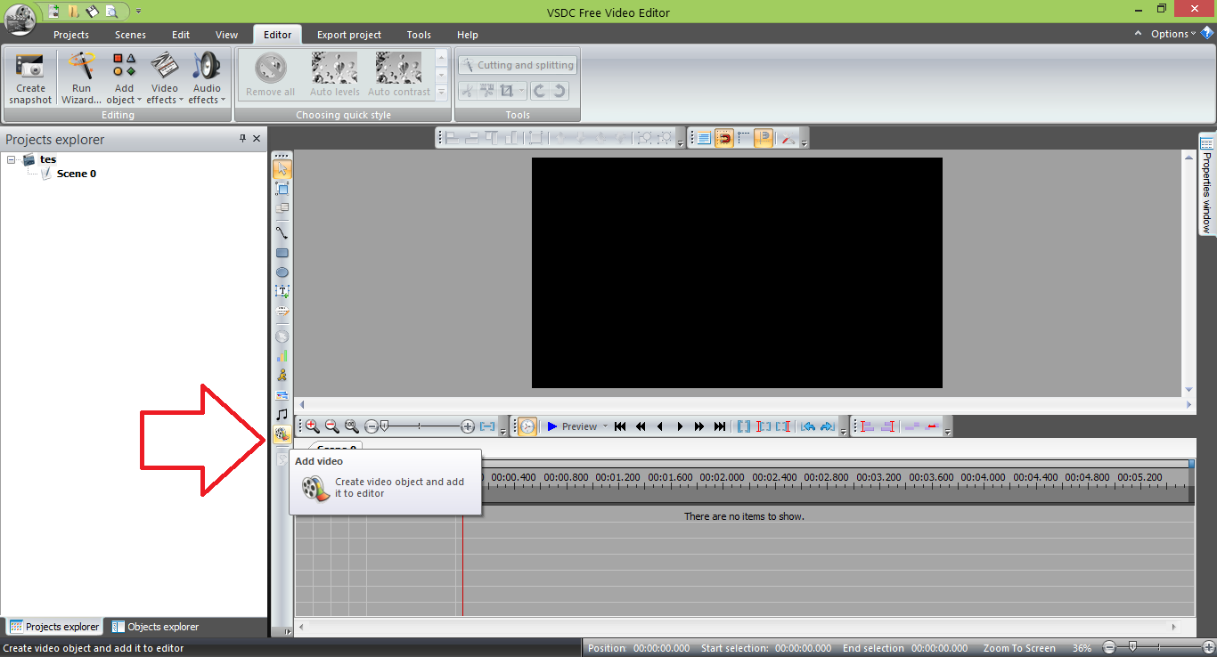Click the black video preview canvas
Screen dimensions: 1217x657
[x=737, y=272]
